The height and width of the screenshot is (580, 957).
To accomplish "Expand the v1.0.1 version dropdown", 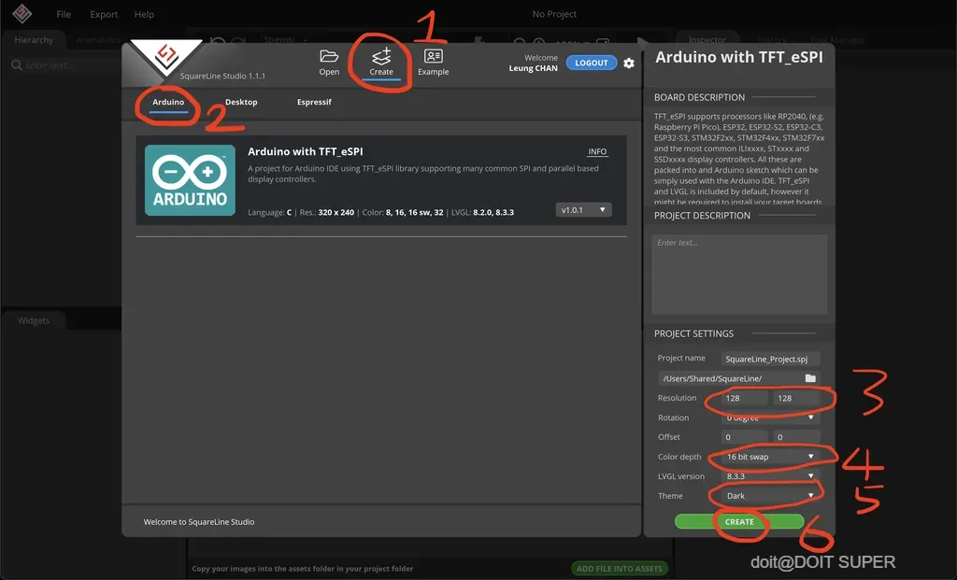I will tap(583, 210).
